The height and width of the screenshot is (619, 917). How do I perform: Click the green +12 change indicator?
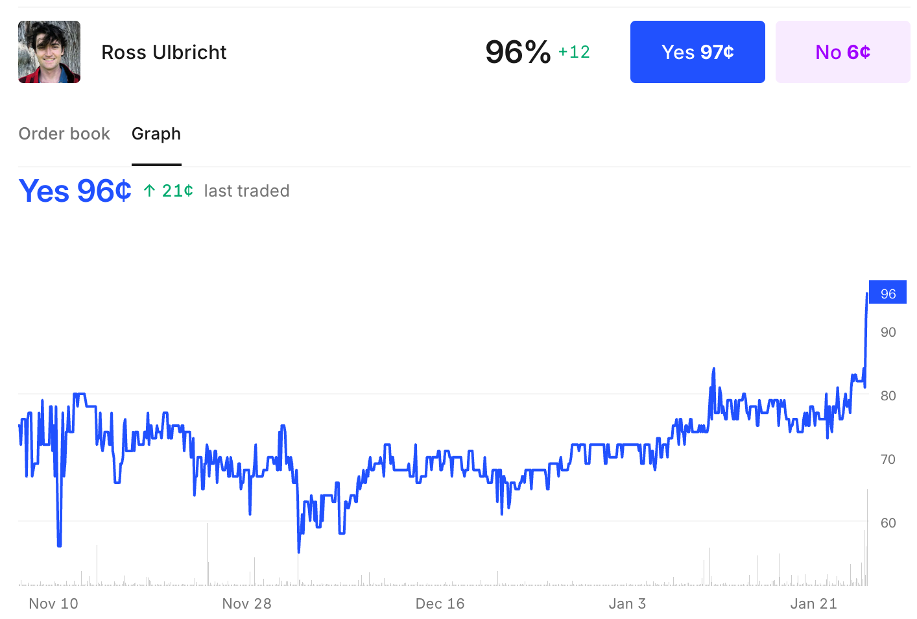(573, 52)
